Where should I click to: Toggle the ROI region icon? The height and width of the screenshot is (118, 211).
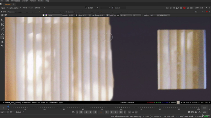(x=171, y=8)
